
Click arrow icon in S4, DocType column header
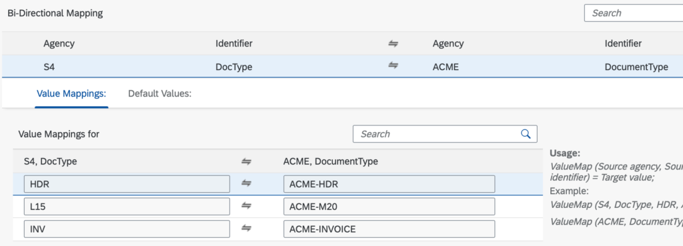(x=247, y=161)
